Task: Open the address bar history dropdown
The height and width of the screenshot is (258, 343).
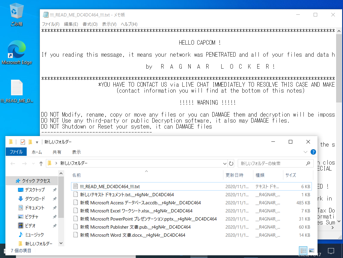Action: (225, 164)
